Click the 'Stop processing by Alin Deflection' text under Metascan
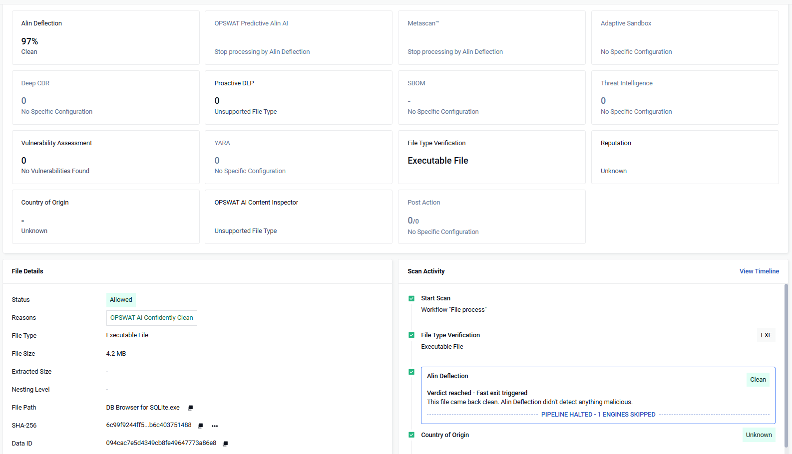Image resolution: width=792 pixels, height=454 pixels. [x=455, y=52]
